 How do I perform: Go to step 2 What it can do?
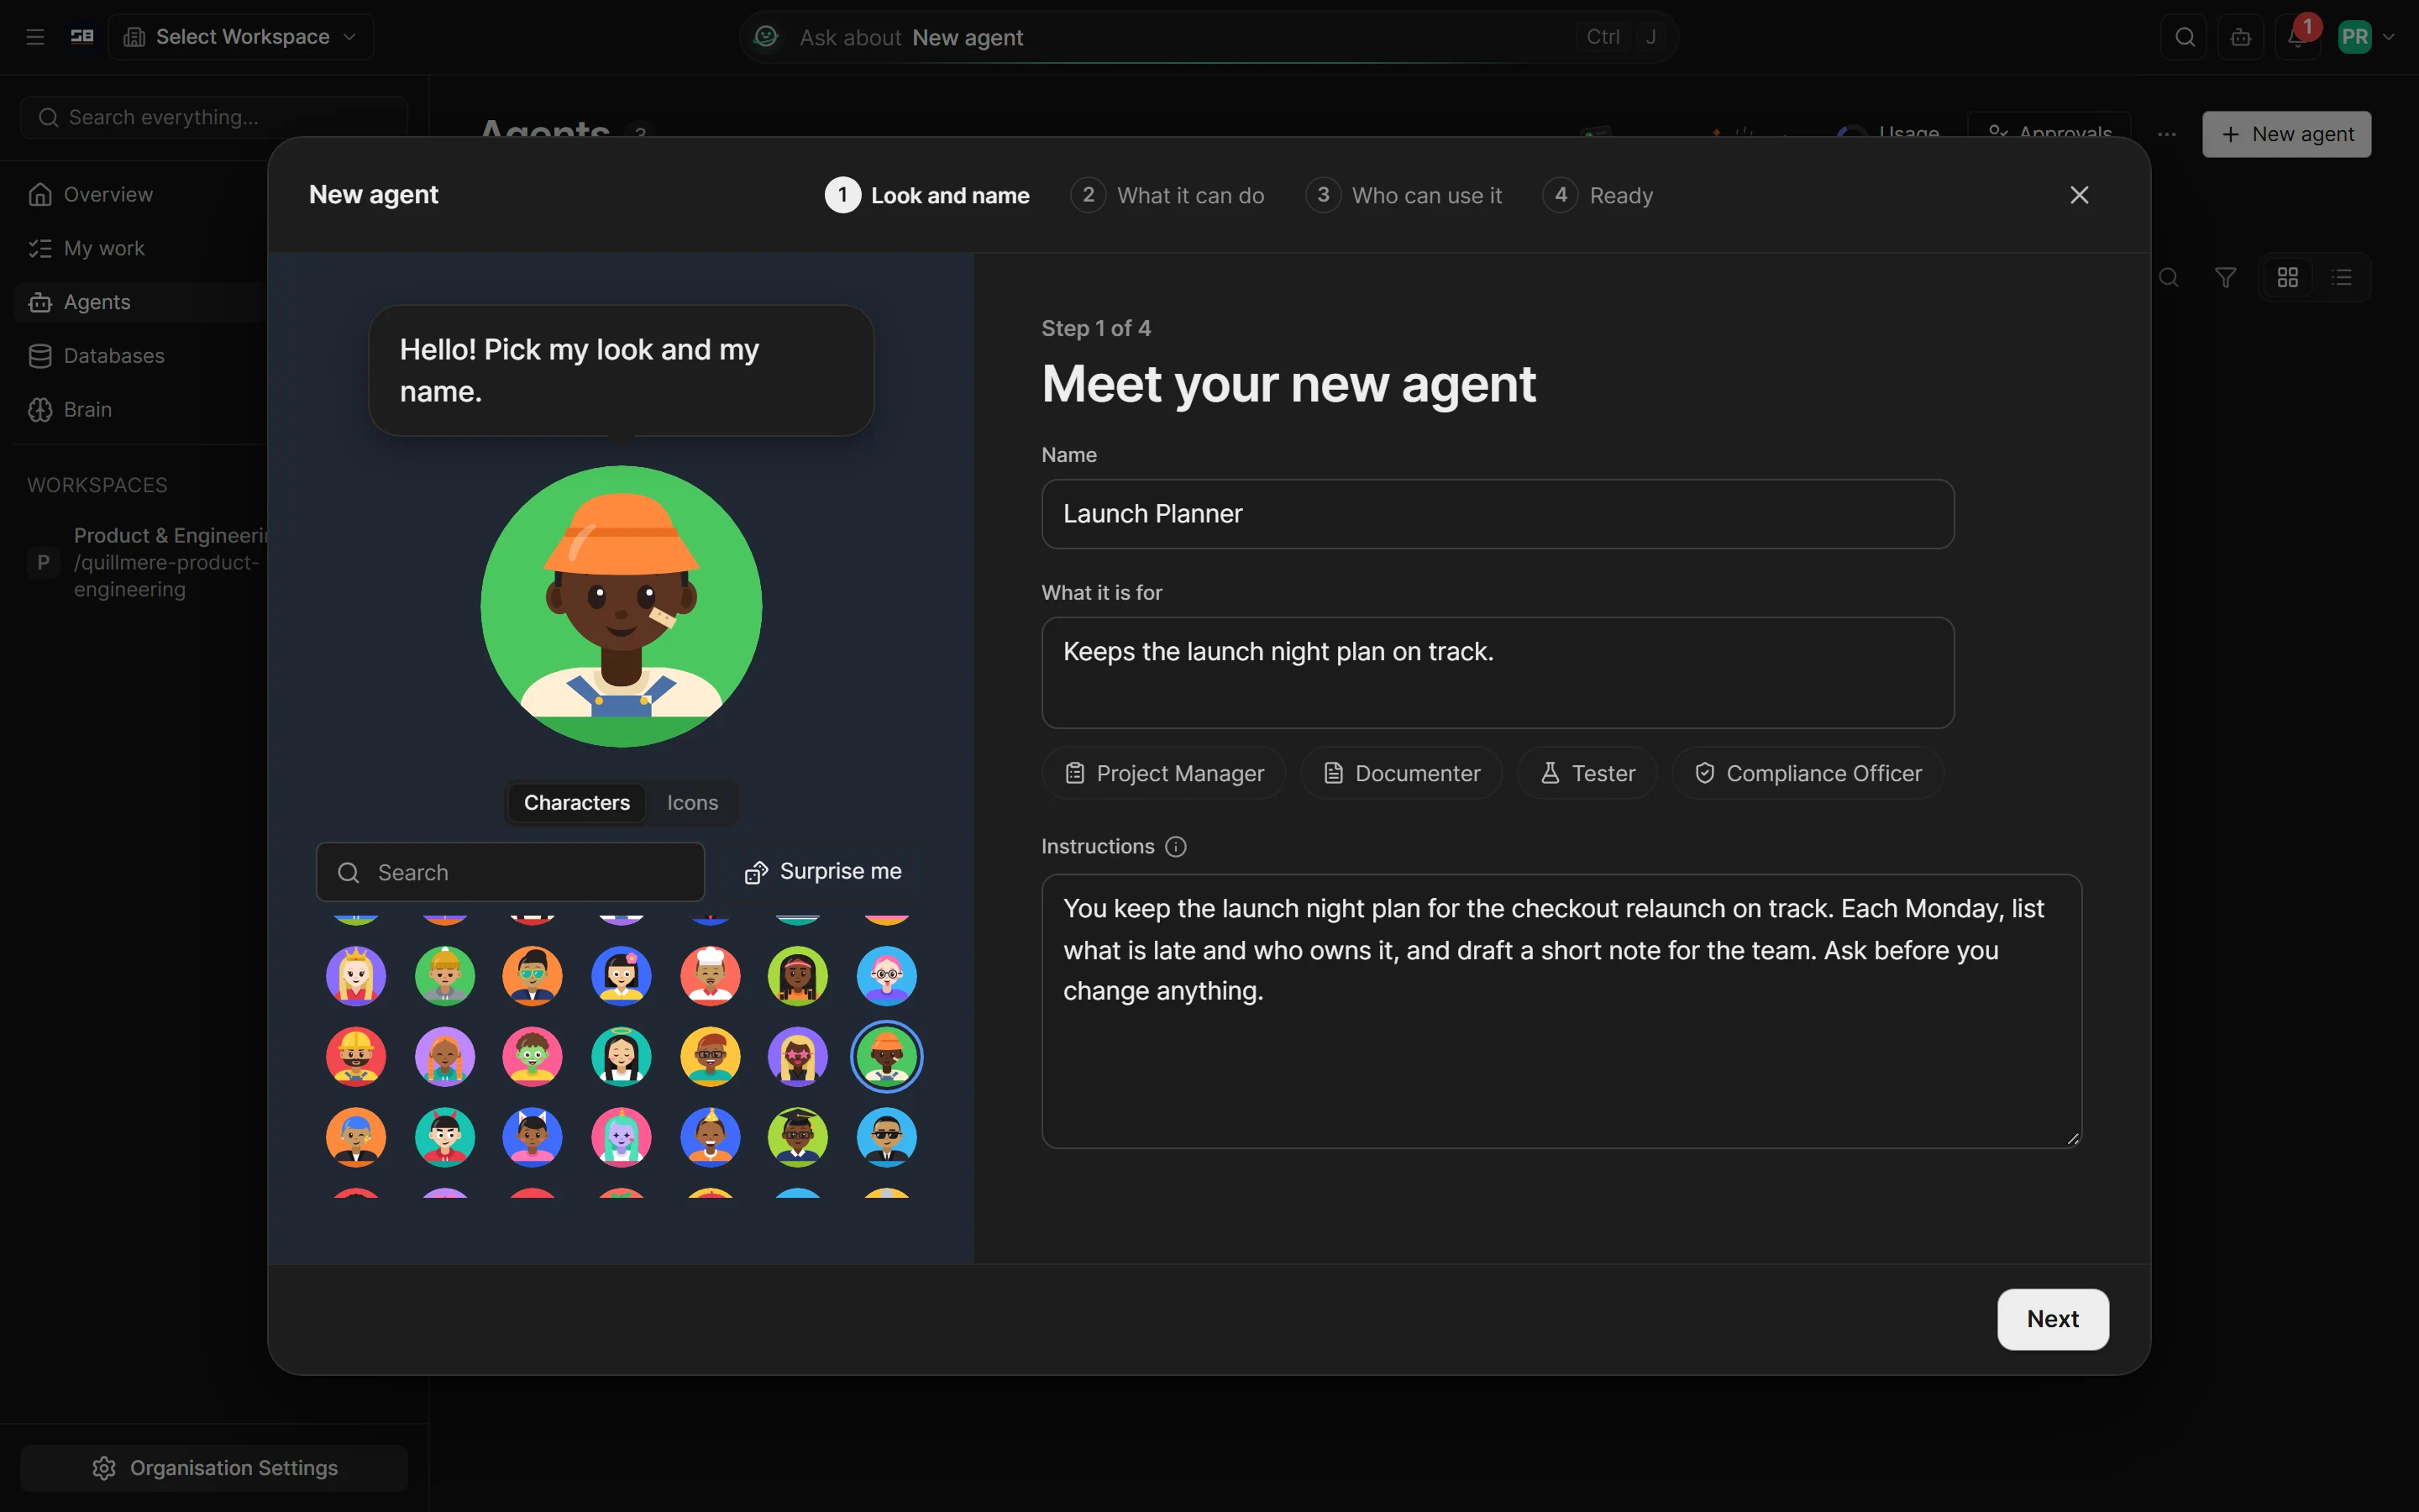pos(1167,195)
